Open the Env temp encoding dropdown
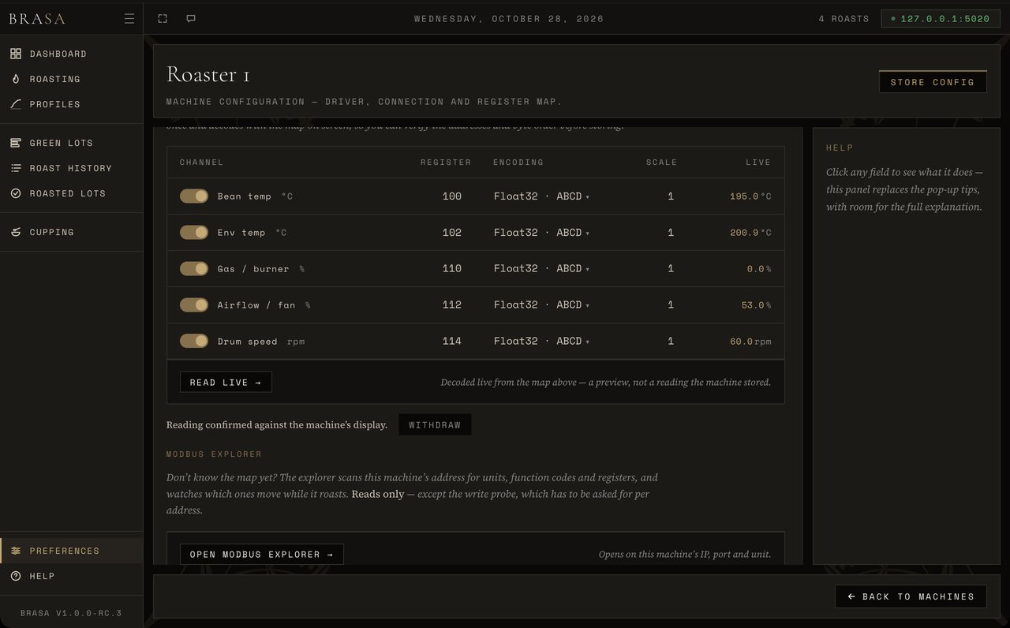 542,233
